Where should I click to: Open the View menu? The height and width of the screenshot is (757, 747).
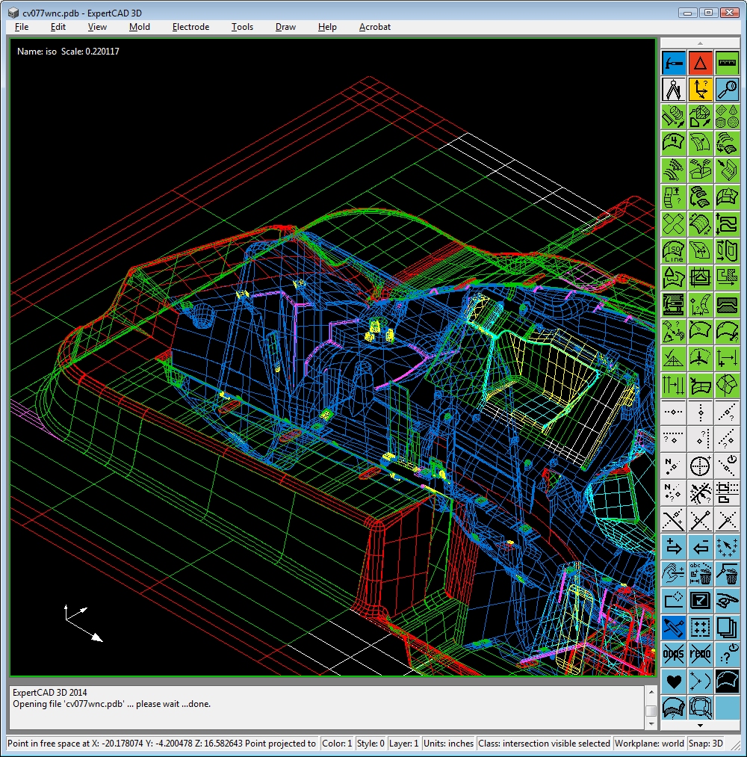(x=97, y=27)
